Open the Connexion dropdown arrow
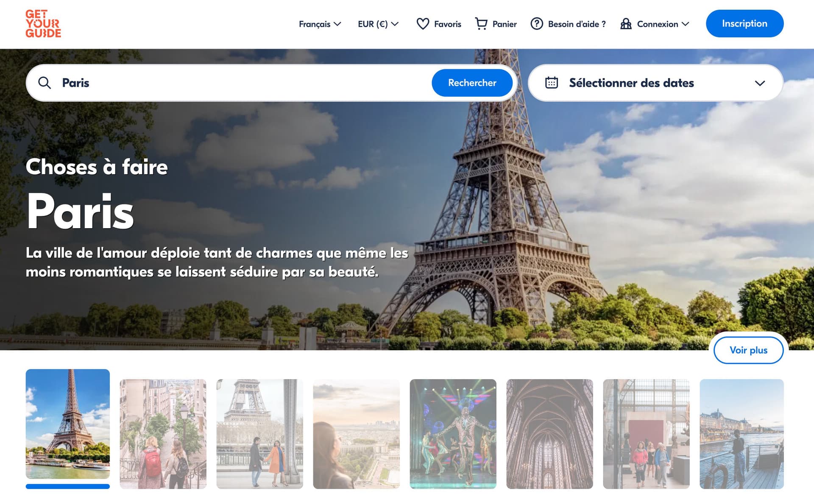 pos(685,24)
